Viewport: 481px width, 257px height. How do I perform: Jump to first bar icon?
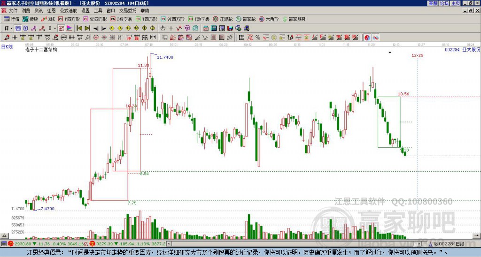79,29
